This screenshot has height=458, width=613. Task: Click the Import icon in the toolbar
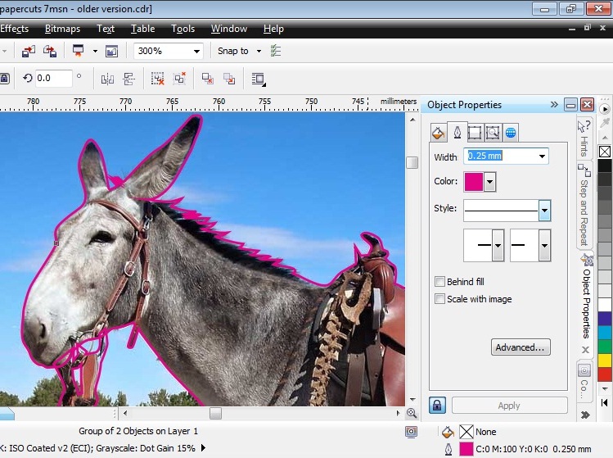(29, 51)
